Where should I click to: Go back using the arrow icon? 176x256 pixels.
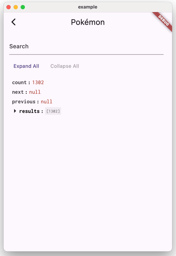pos(13,22)
